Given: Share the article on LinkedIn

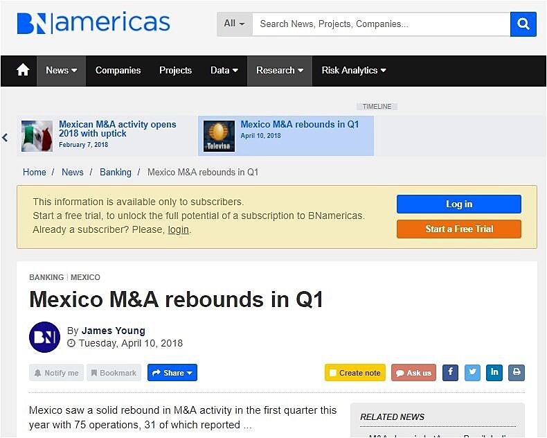Looking at the screenshot, I should pos(494,372).
